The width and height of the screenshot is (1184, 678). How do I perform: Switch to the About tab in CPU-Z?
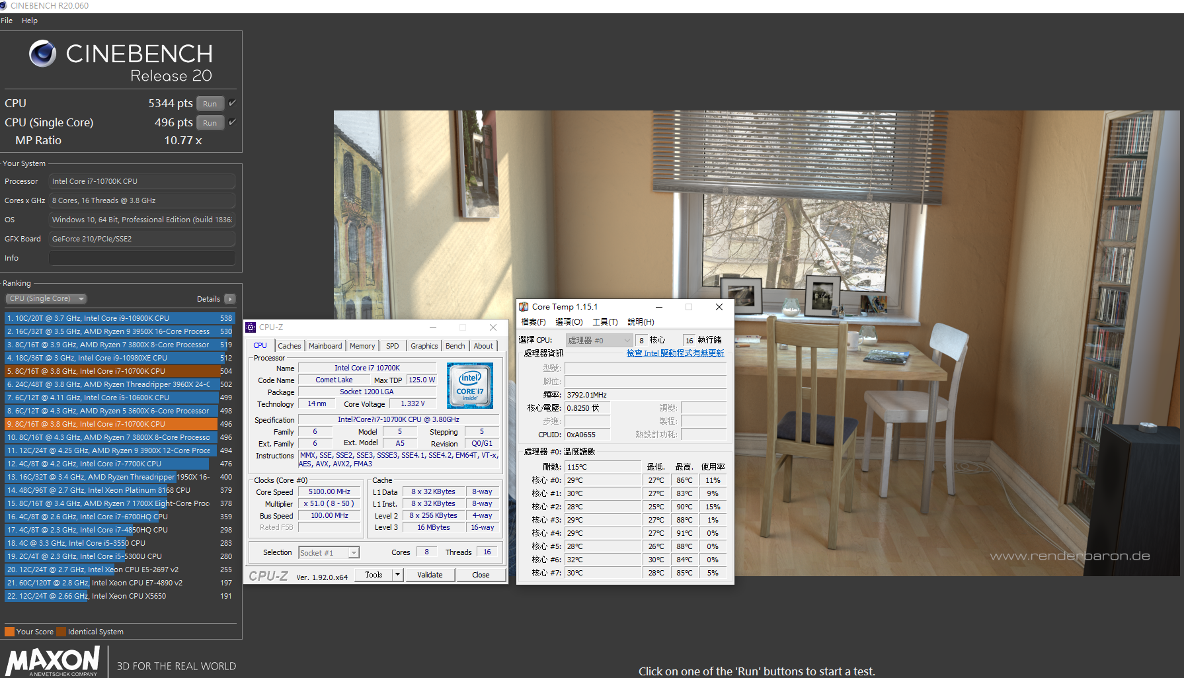(x=483, y=346)
